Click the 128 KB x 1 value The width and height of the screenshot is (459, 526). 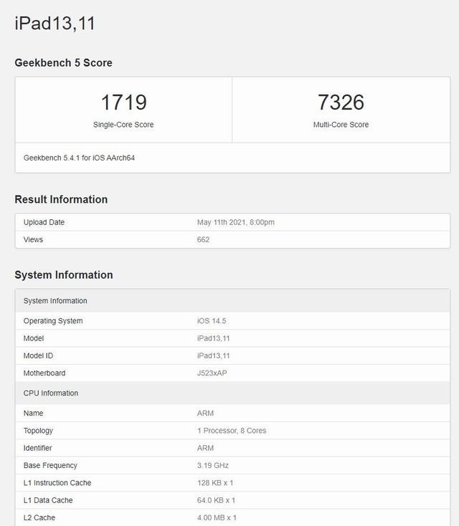point(215,483)
